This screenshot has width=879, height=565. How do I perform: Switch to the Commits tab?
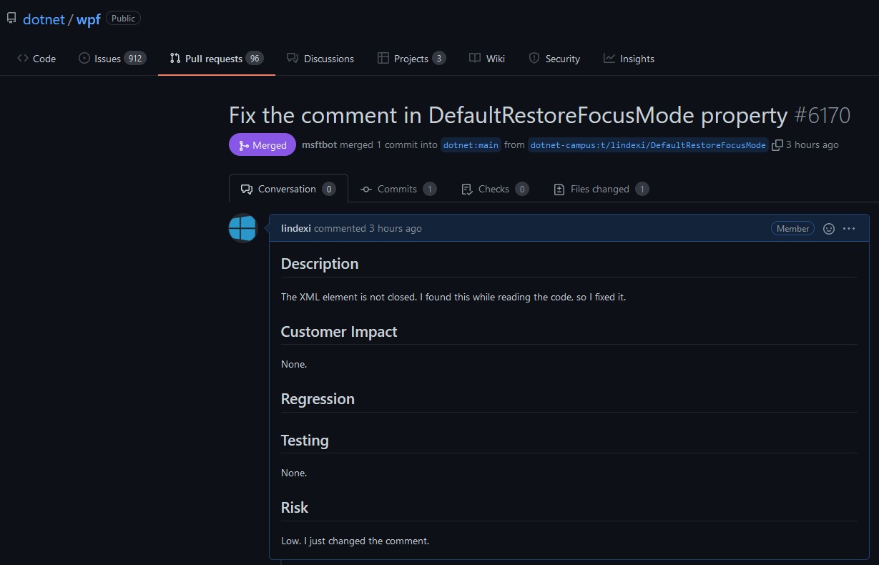pyautogui.click(x=398, y=189)
